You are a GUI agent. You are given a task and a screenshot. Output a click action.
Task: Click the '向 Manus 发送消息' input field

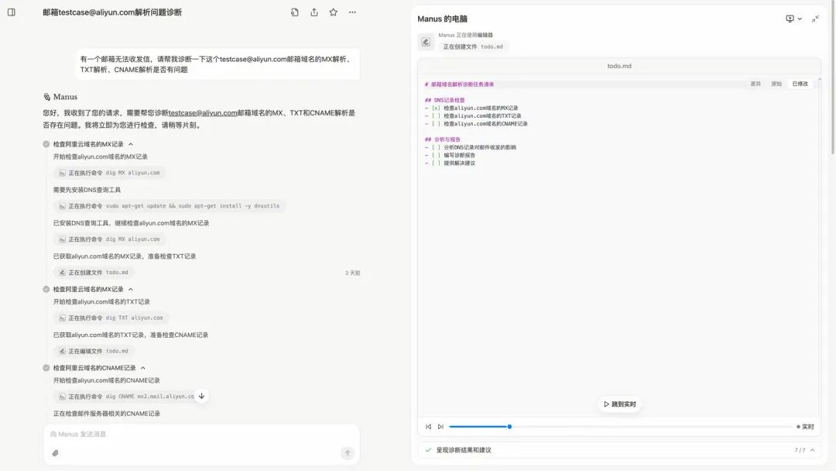point(201,434)
